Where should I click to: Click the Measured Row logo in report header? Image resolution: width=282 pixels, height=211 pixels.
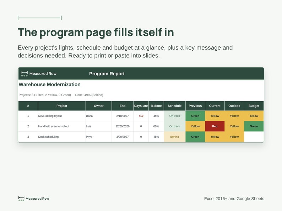38,74
